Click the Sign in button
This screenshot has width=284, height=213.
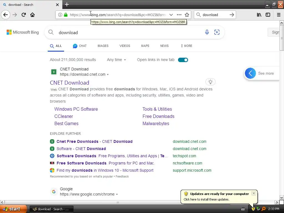pyautogui.click(x=273, y=32)
